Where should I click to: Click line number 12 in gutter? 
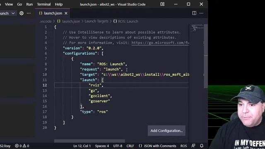45,85
